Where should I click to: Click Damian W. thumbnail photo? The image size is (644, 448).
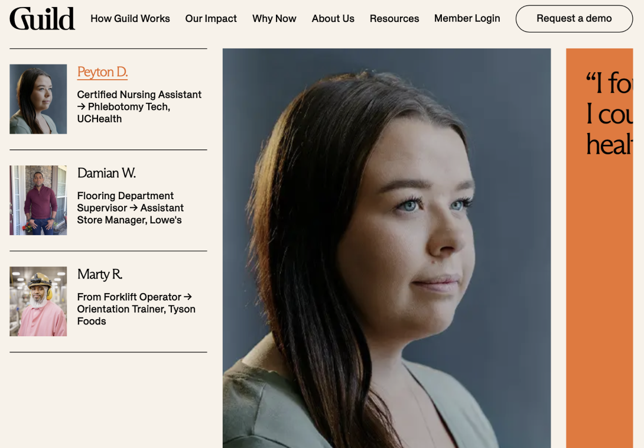pos(38,200)
